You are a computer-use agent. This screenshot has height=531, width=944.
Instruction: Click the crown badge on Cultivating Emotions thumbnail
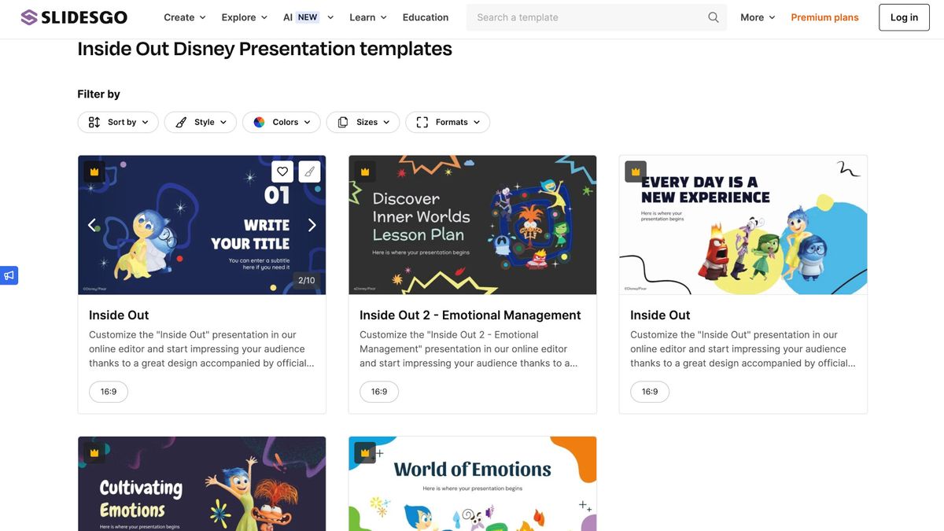(94, 452)
